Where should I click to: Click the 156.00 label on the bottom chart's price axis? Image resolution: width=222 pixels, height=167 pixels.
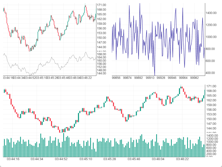[211, 110]
